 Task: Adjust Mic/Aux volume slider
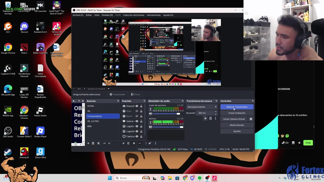coord(168,127)
